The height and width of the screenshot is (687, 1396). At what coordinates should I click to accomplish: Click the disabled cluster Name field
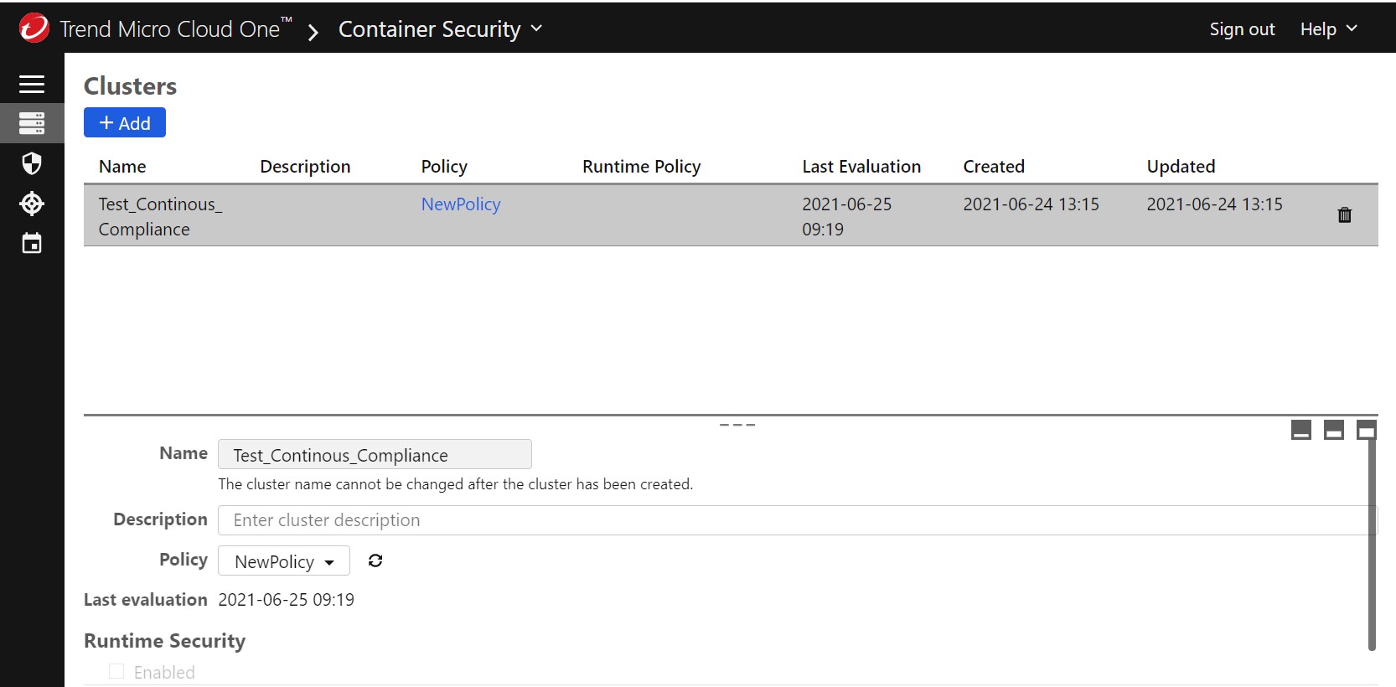coord(375,454)
